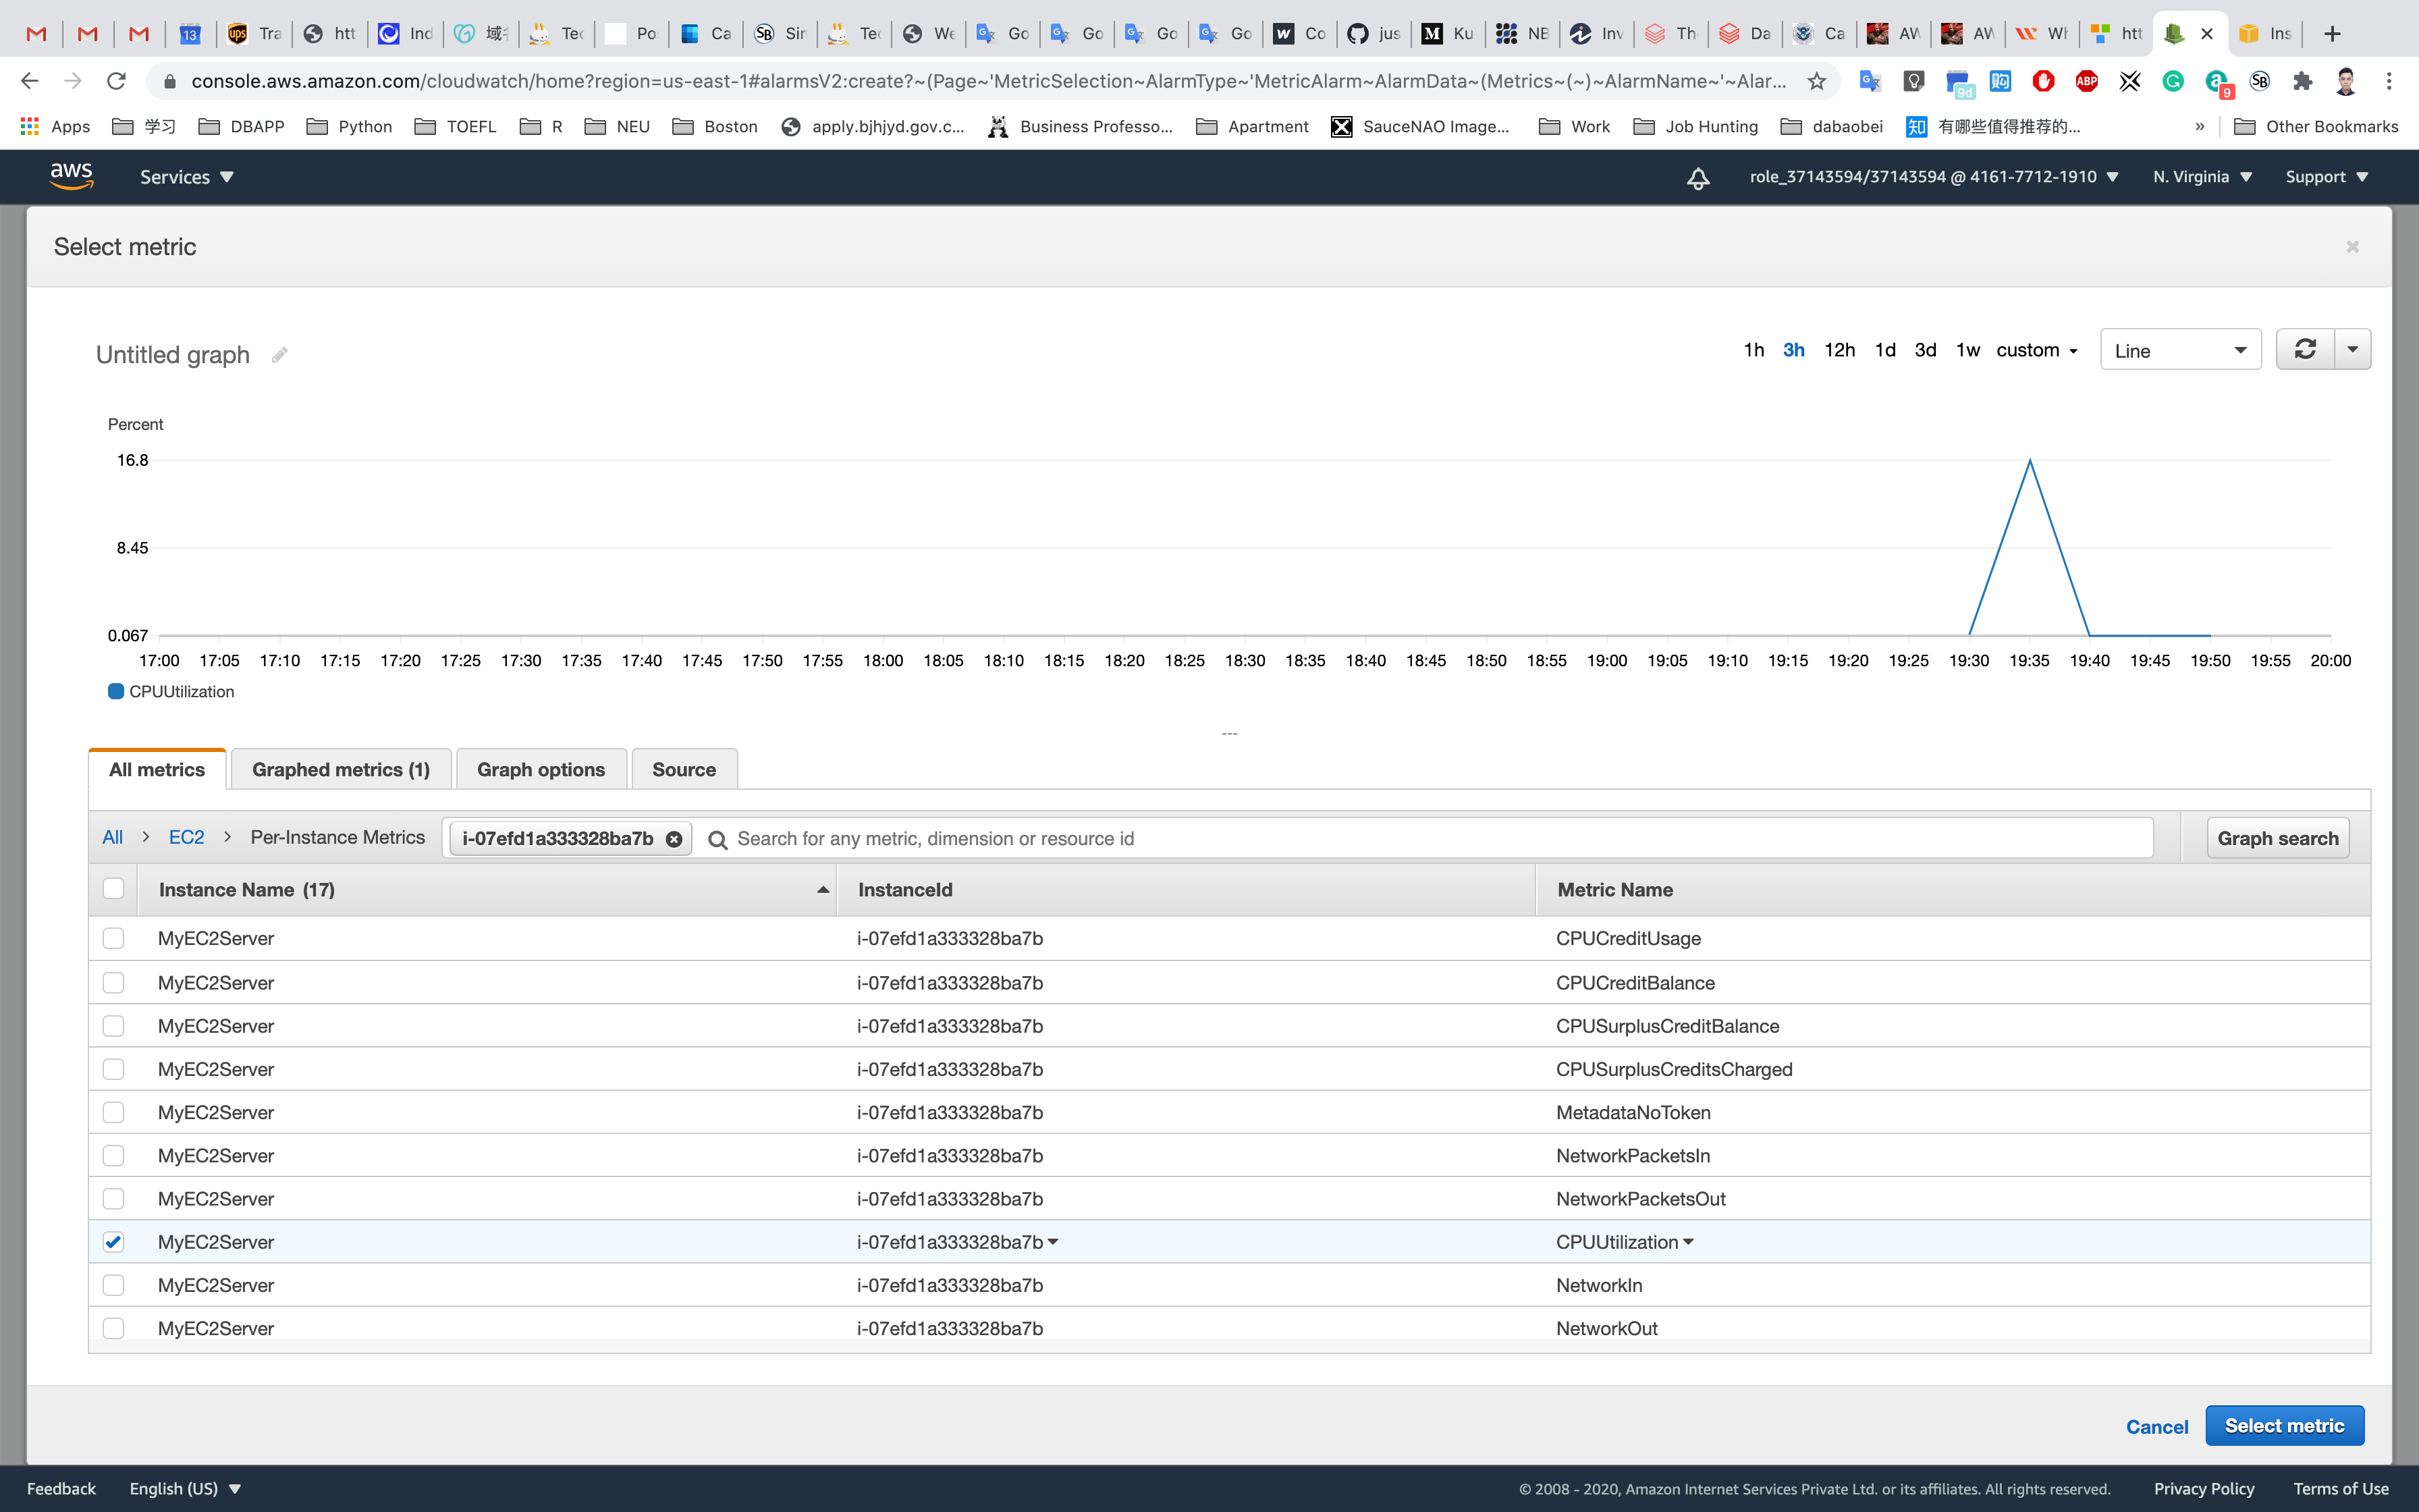This screenshot has width=2419, height=1512.
Task: Open the AWS notifications bell
Action: click(x=1698, y=178)
